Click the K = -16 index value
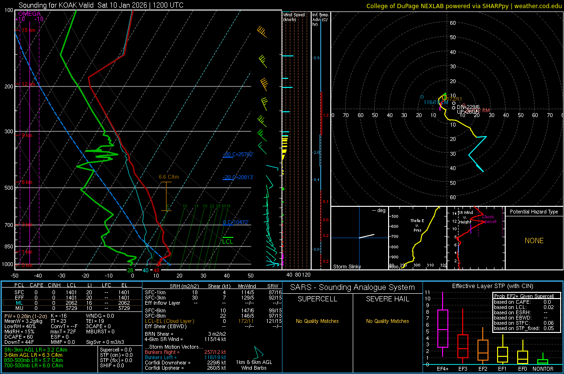This screenshot has height=374, width=564. point(59,316)
